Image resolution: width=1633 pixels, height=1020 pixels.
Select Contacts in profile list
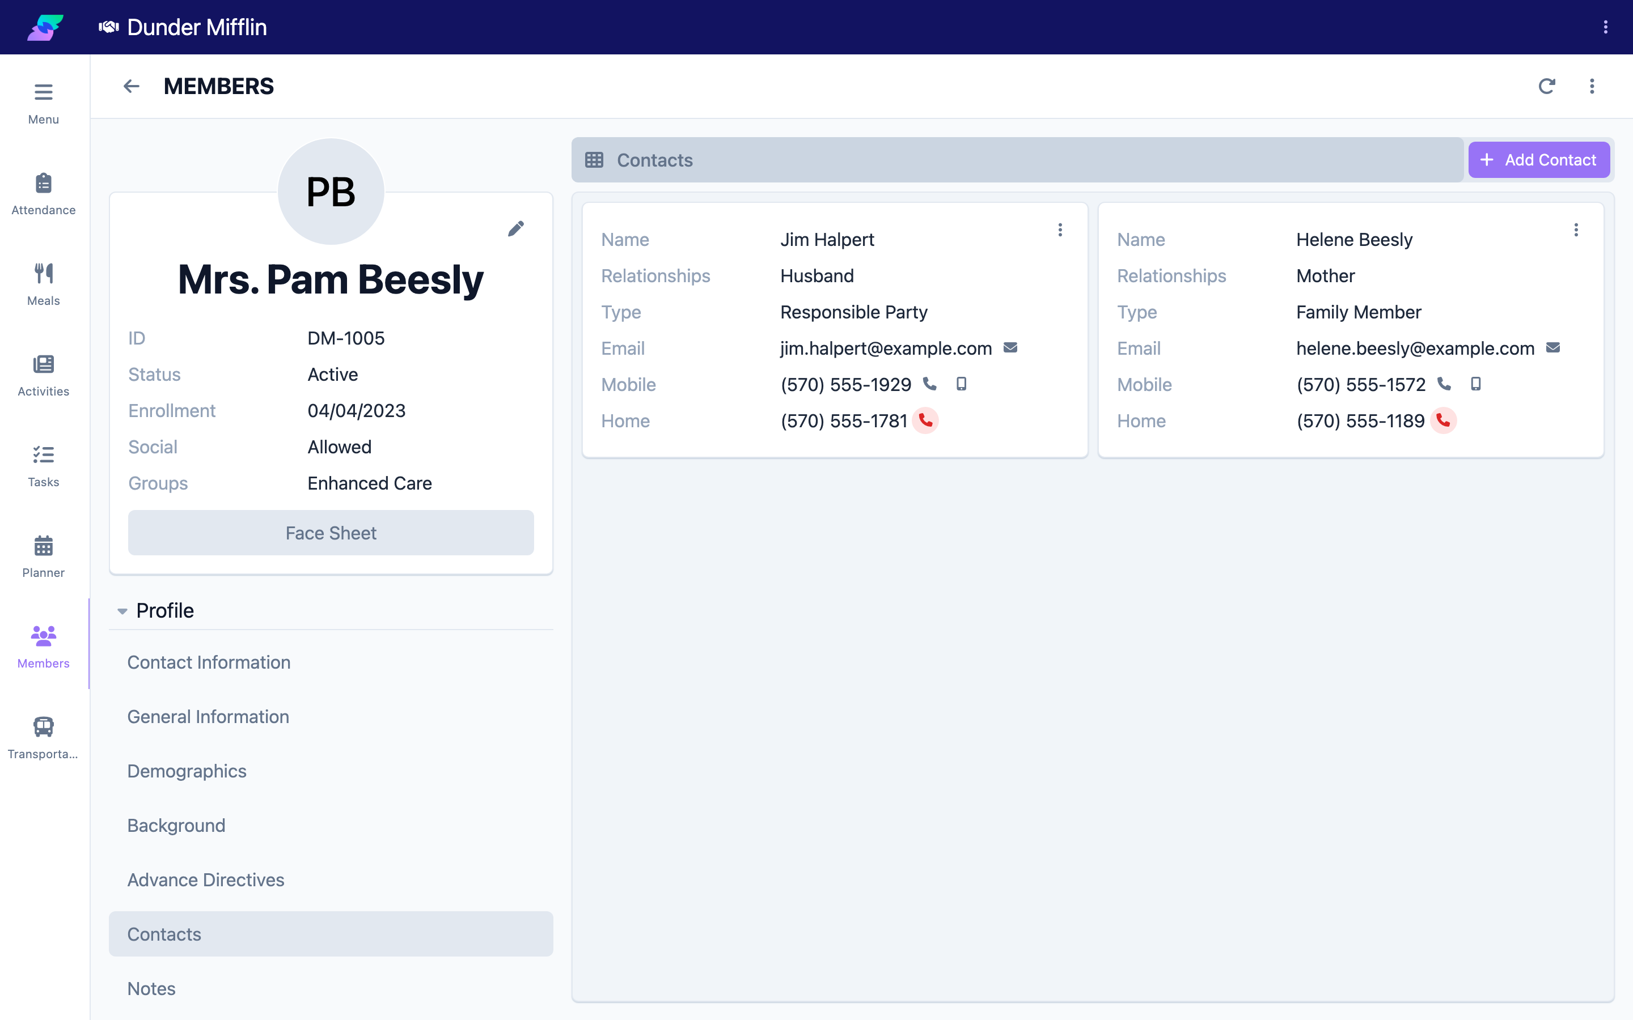tap(331, 934)
